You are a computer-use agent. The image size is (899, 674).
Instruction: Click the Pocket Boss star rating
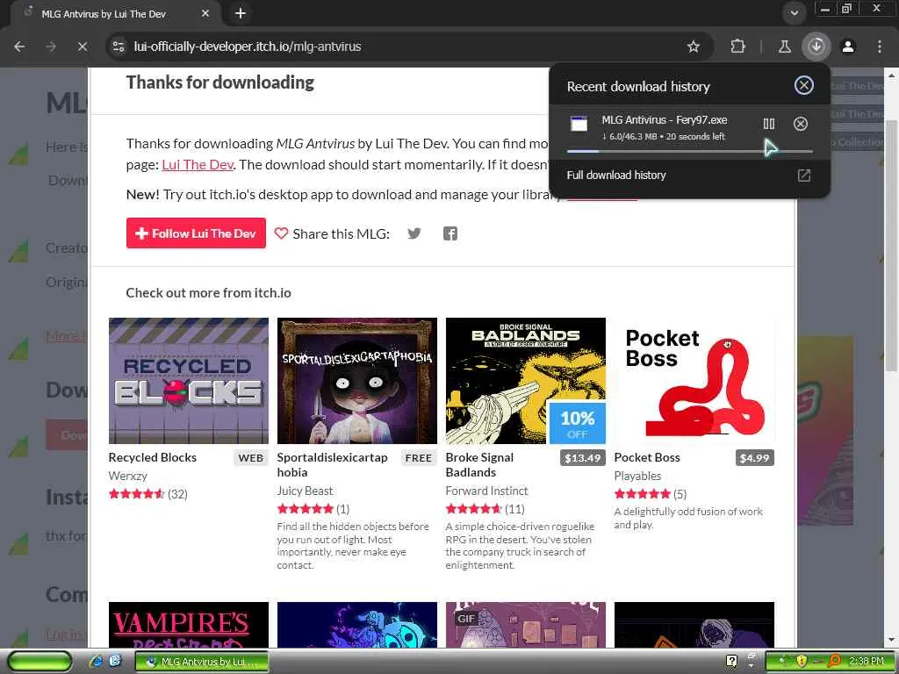tap(642, 494)
